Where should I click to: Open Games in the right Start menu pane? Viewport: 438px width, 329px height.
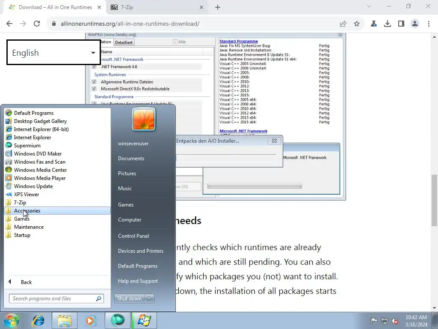[x=126, y=204]
